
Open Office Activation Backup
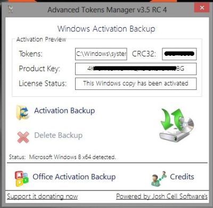click(74, 177)
